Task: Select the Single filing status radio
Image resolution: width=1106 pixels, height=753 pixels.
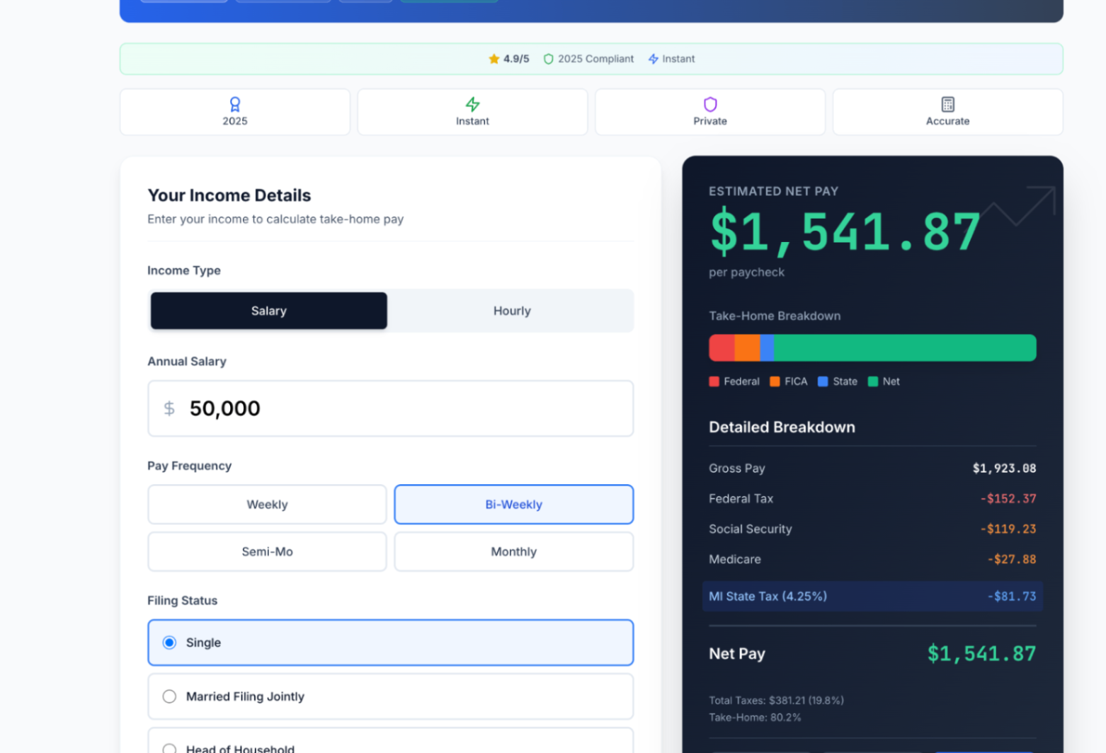Action: click(169, 643)
